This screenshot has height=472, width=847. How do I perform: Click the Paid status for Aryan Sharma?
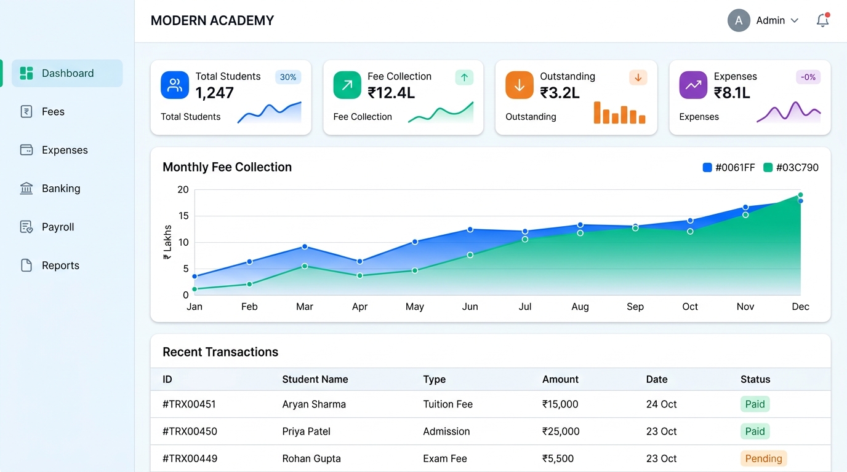click(x=755, y=404)
